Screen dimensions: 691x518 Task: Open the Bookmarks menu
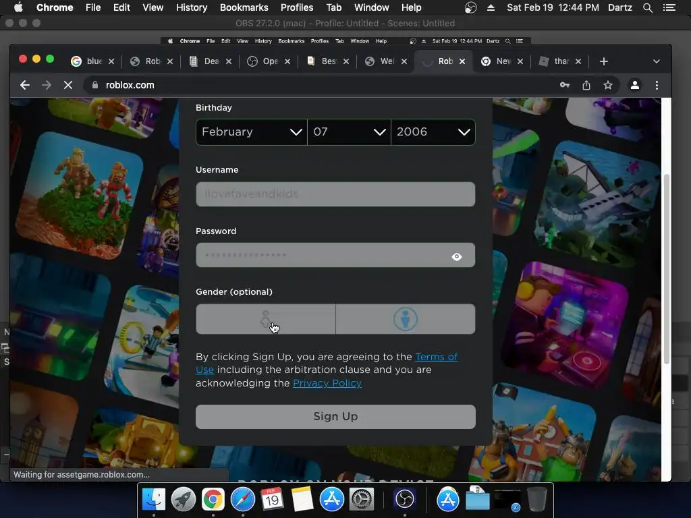[244, 7]
